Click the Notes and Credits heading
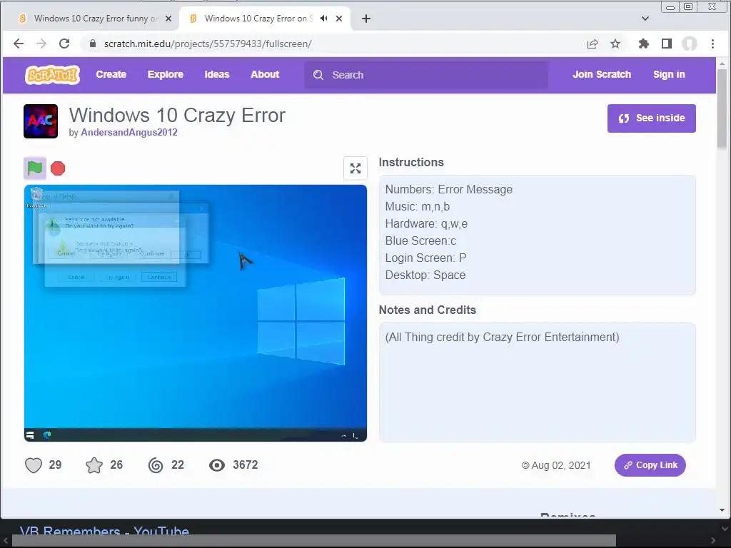Screen dimensions: 731x548 [427, 310]
